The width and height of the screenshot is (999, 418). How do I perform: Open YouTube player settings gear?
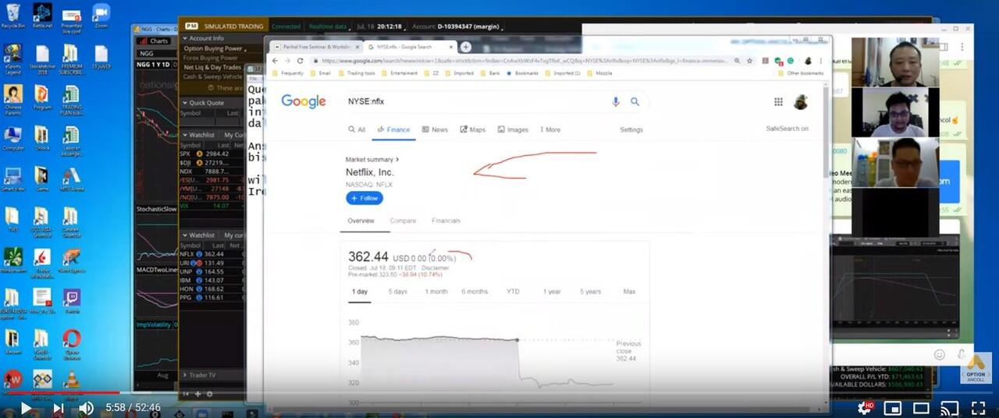(865, 408)
